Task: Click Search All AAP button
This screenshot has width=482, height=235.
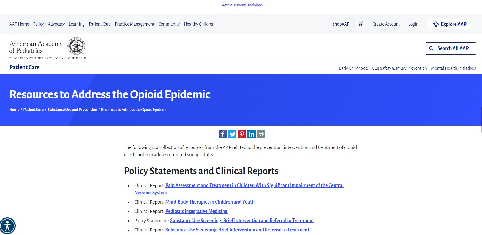Action: click(451, 48)
